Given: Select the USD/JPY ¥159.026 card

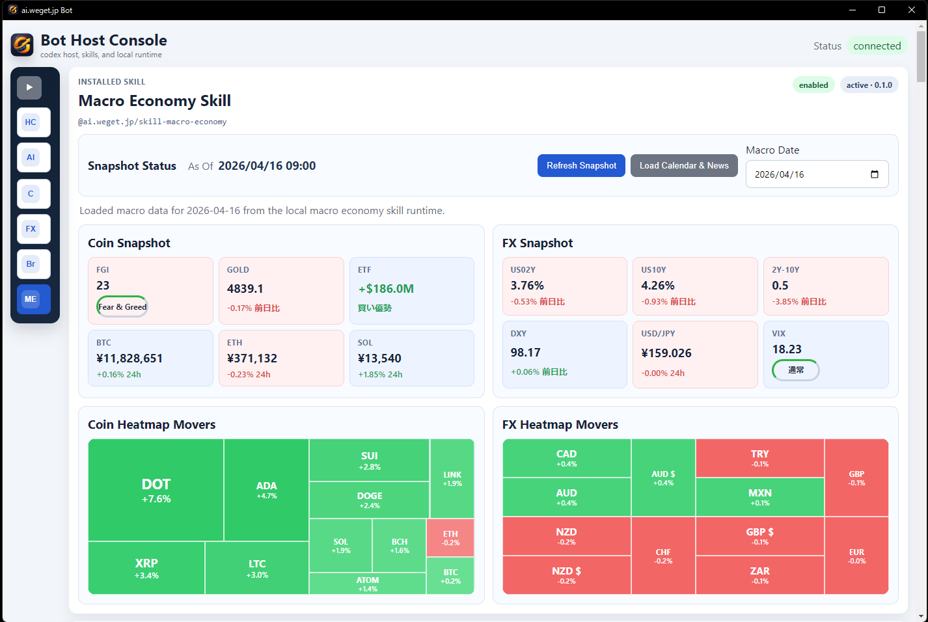Looking at the screenshot, I should (x=695, y=355).
